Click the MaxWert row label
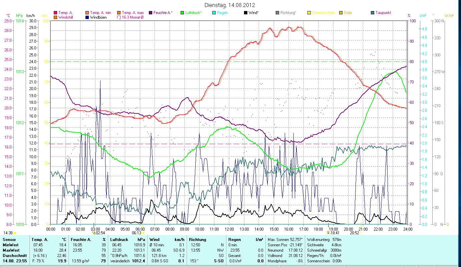 (x=11, y=250)
